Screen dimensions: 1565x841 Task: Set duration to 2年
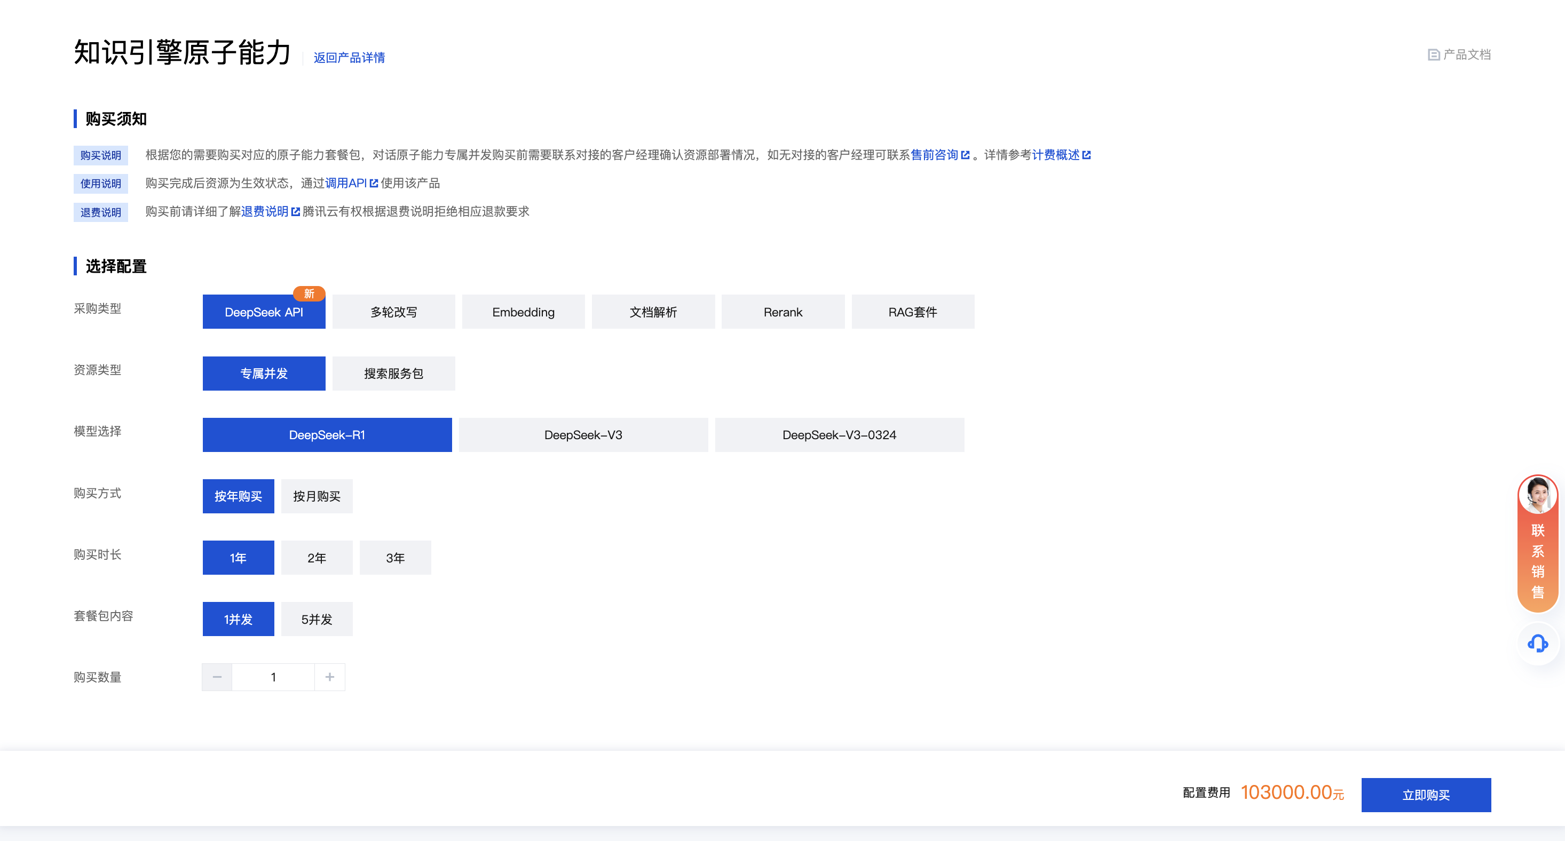pos(317,558)
